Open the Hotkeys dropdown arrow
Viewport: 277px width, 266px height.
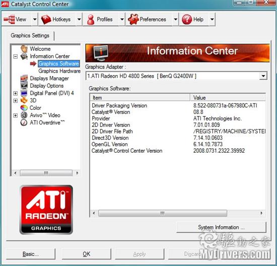[79, 19]
